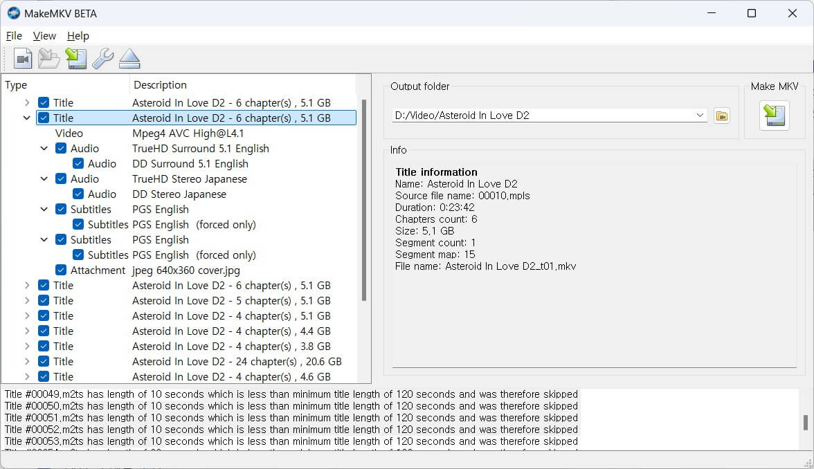
Task: Expand the 24 chapter(s) 20.6 GB title
Action: click(26, 362)
